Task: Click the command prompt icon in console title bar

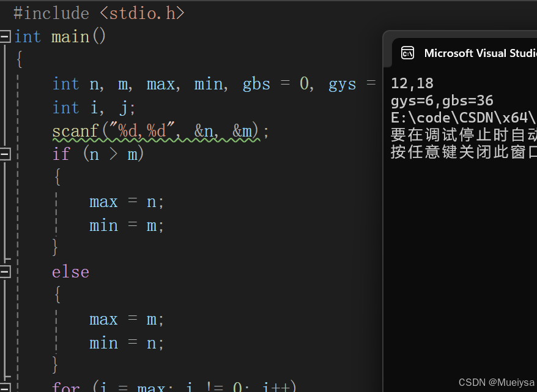Action: 407,53
